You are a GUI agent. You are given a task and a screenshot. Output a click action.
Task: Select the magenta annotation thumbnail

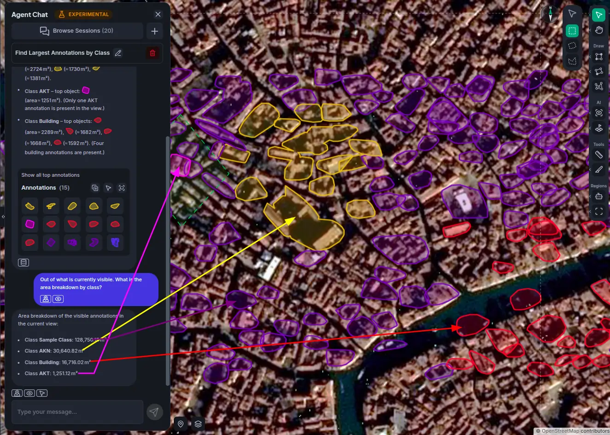tap(30, 224)
